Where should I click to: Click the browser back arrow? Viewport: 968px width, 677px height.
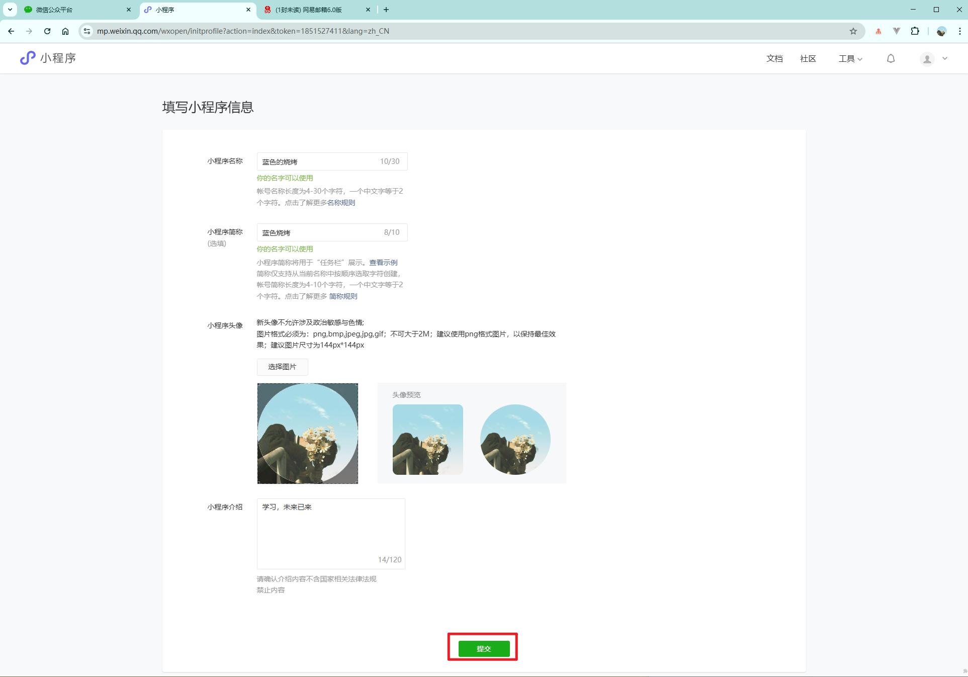[x=11, y=31]
